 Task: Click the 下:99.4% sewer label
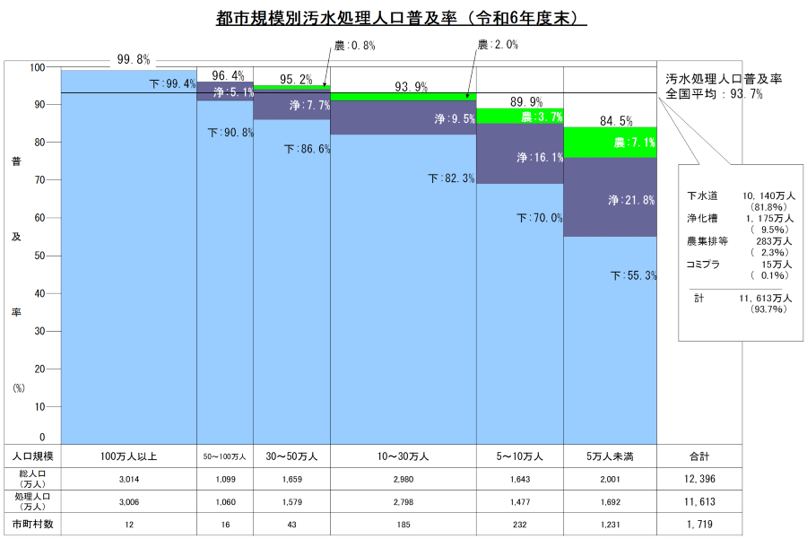coord(172,83)
